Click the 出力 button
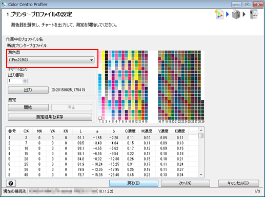This screenshot has width=265, height=197. [28, 90]
